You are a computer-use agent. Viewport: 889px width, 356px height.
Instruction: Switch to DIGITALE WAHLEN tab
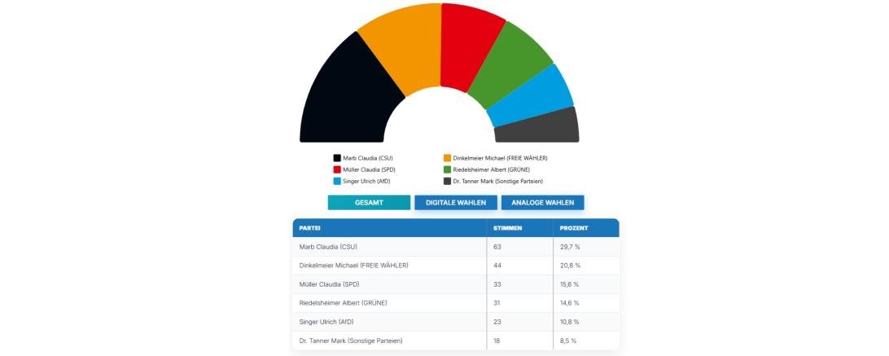coord(456,203)
